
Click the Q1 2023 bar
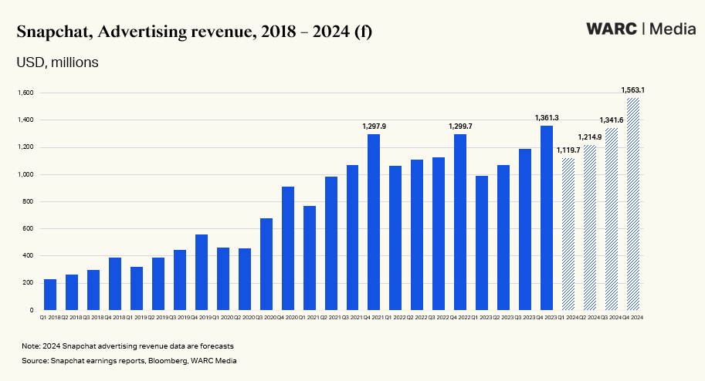(x=482, y=243)
